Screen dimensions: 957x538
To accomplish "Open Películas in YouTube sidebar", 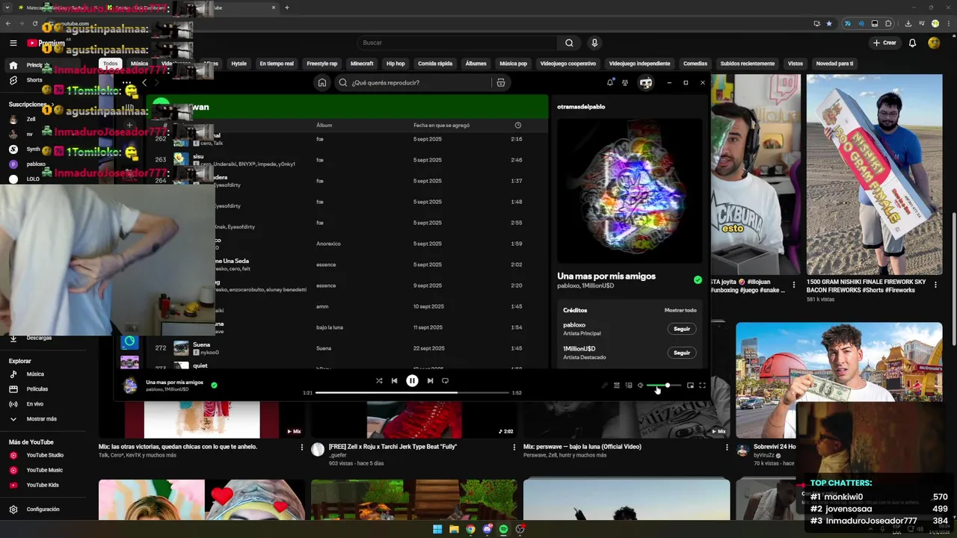I will point(37,389).
